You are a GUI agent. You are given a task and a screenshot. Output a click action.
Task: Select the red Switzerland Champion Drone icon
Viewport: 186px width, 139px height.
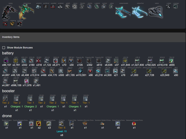coord(134,124)
